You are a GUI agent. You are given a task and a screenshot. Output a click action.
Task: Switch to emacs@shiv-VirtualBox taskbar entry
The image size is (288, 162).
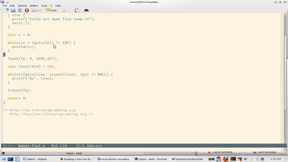coord(113,159)
